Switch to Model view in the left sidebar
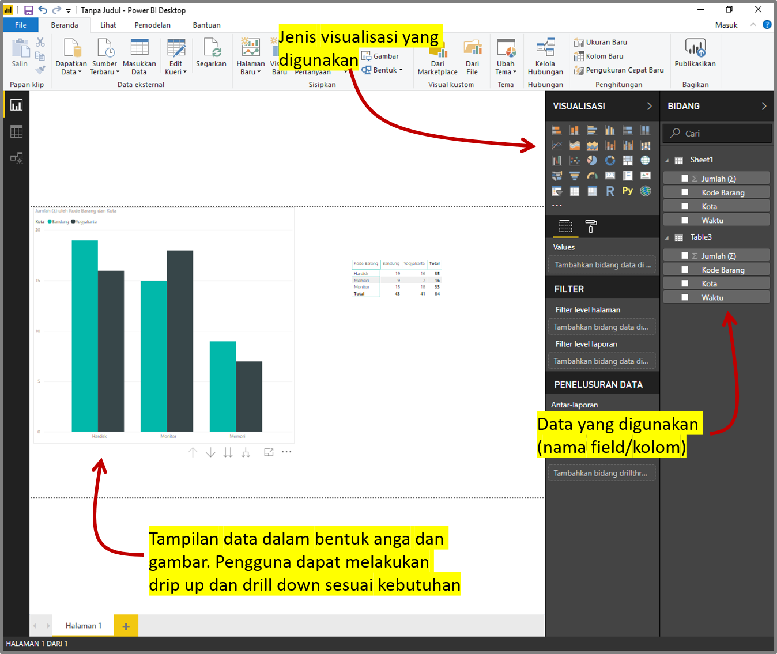The width and height of the screenshot is (777, 654). pos(16,157)
